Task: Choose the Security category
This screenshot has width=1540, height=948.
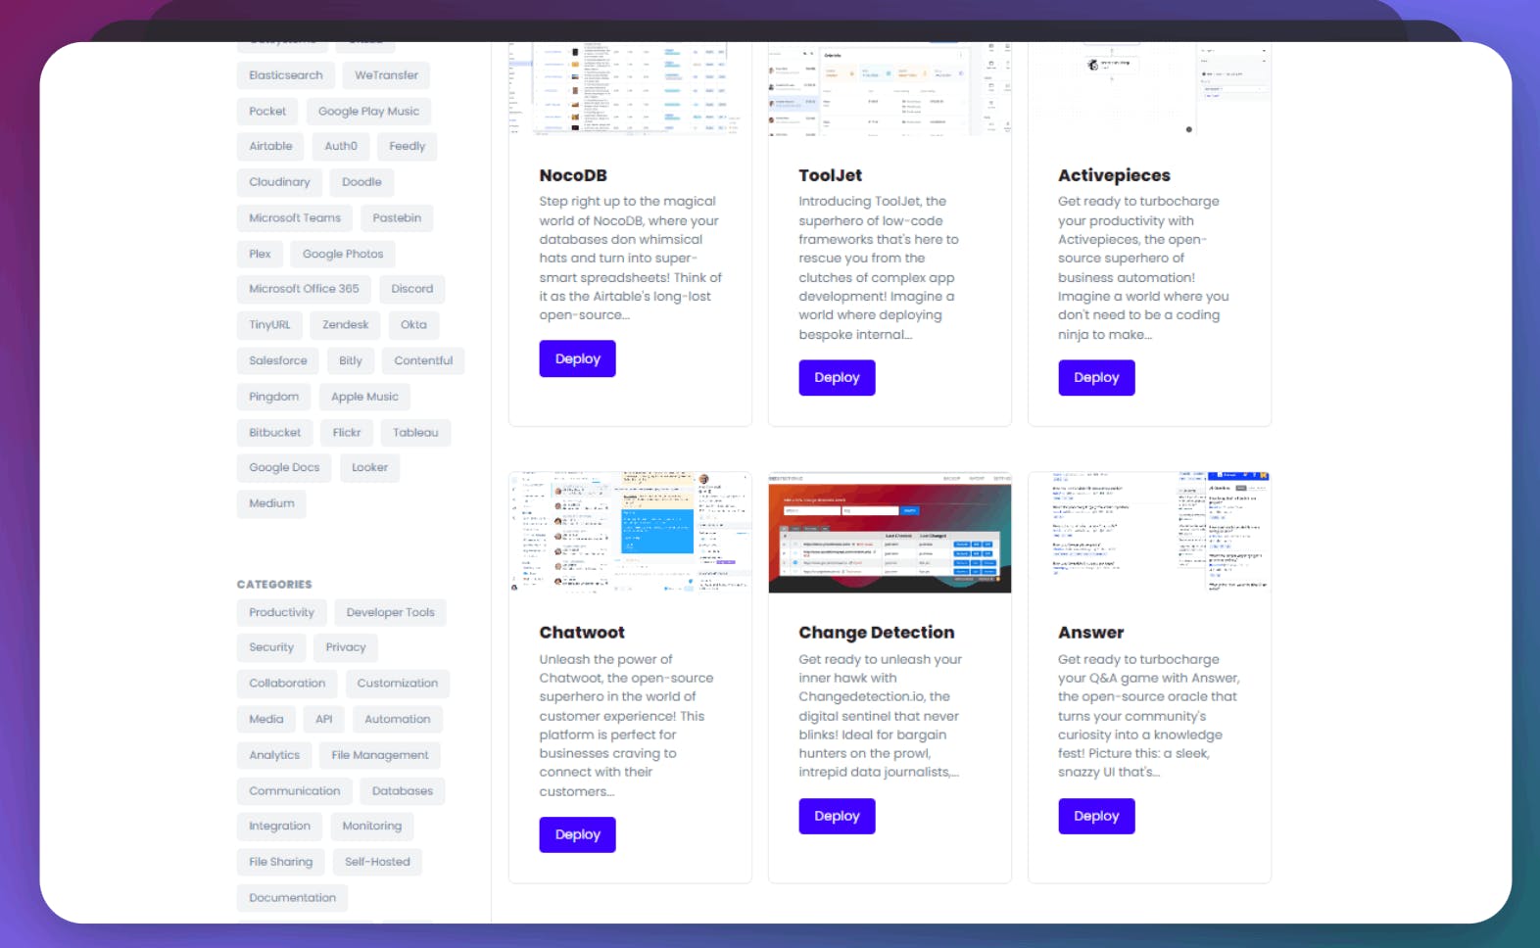Action: coord(271,648)
